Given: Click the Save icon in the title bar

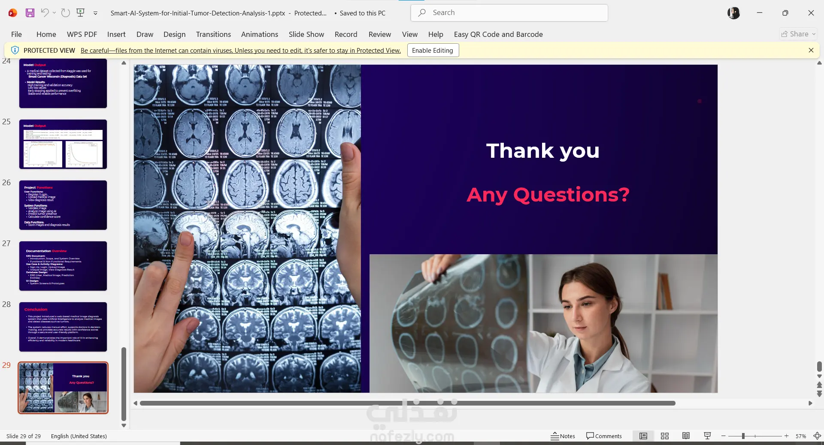Looking at the screenshot, I should 30,13.
